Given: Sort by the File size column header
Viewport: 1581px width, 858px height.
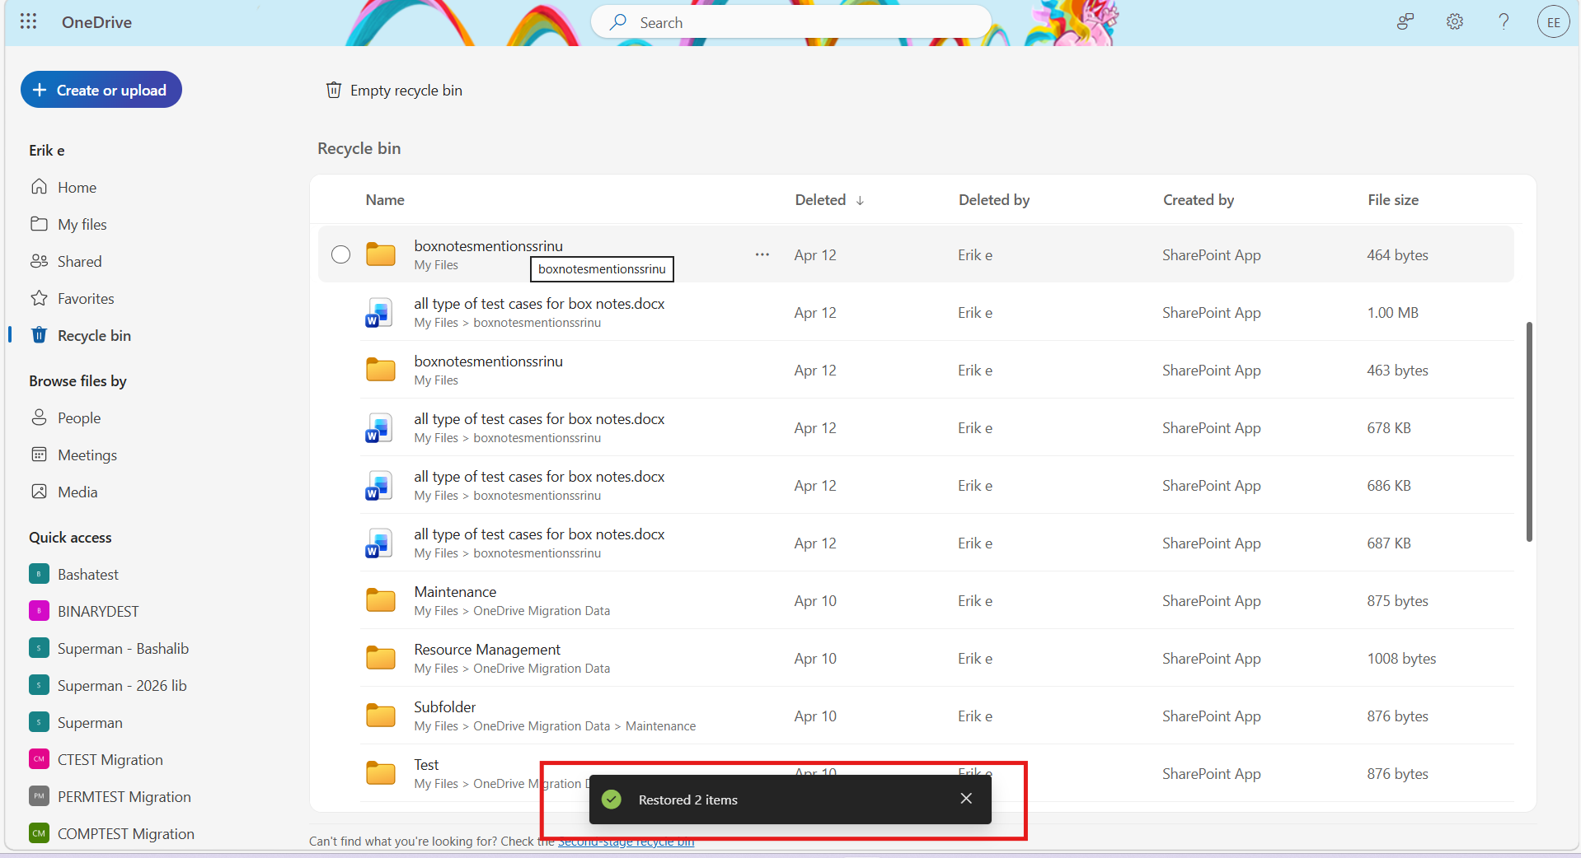Looking at the screenshot, I should [1393, 200].
